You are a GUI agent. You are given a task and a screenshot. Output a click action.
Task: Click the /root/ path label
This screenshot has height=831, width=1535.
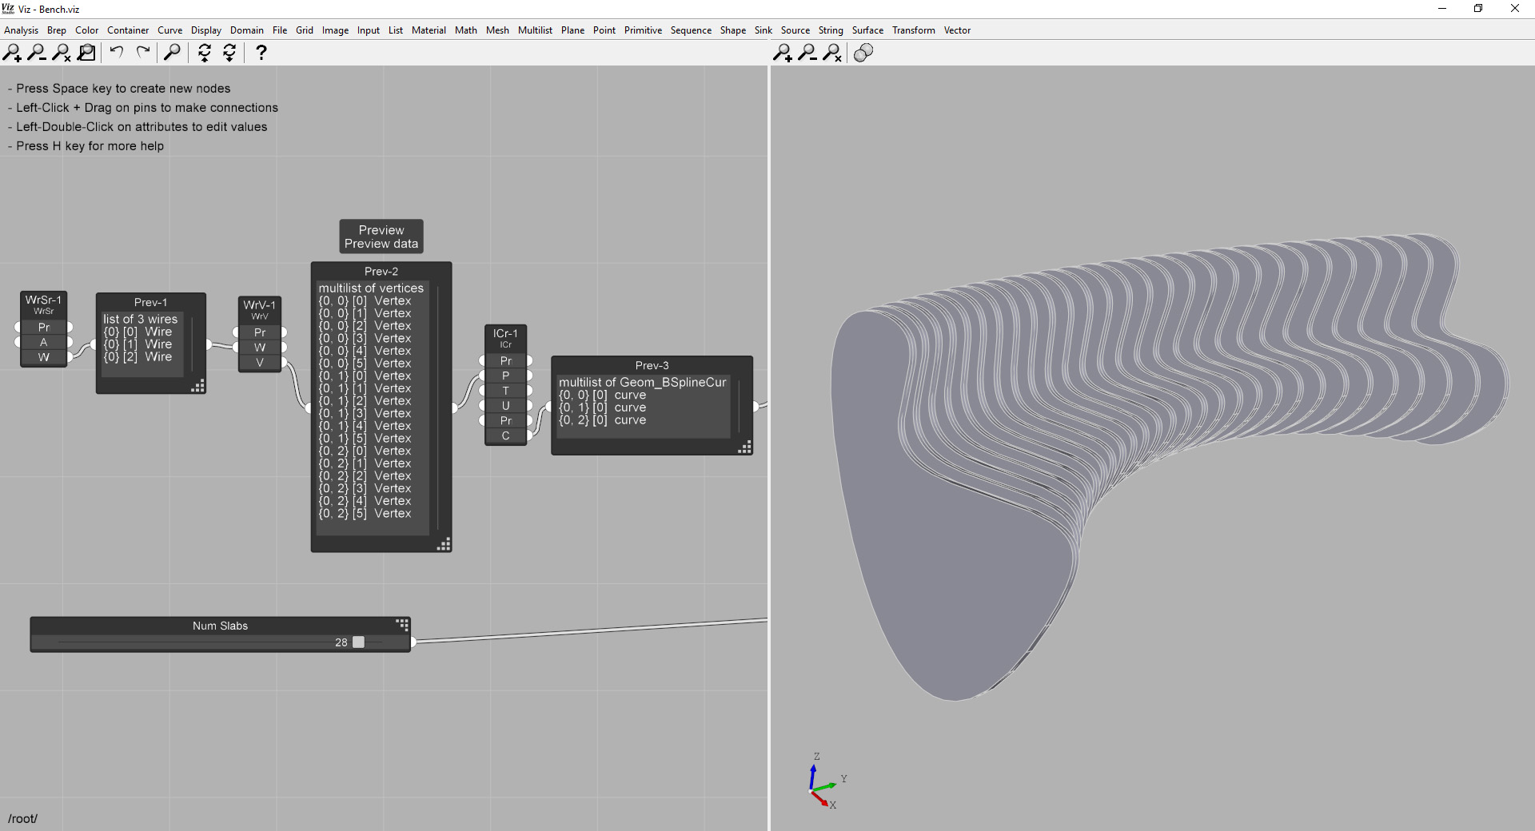(x=22, y=818)
